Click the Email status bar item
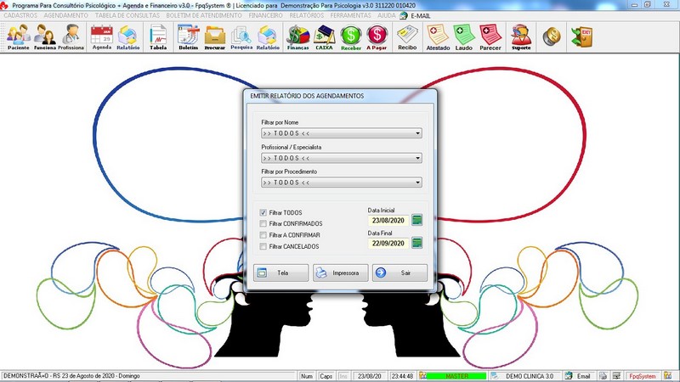 click(x=579, y=376)
